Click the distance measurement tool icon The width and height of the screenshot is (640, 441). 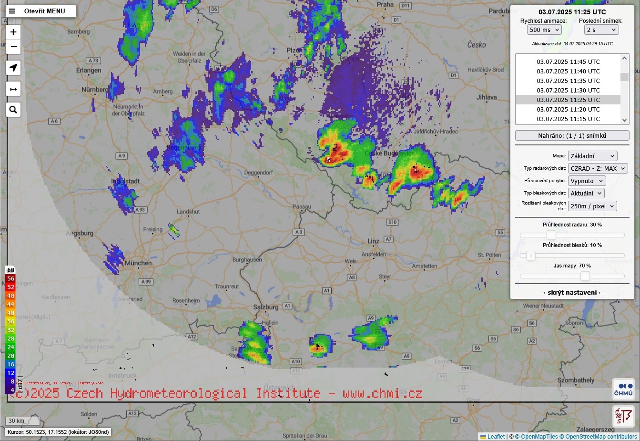coord(13,89)
